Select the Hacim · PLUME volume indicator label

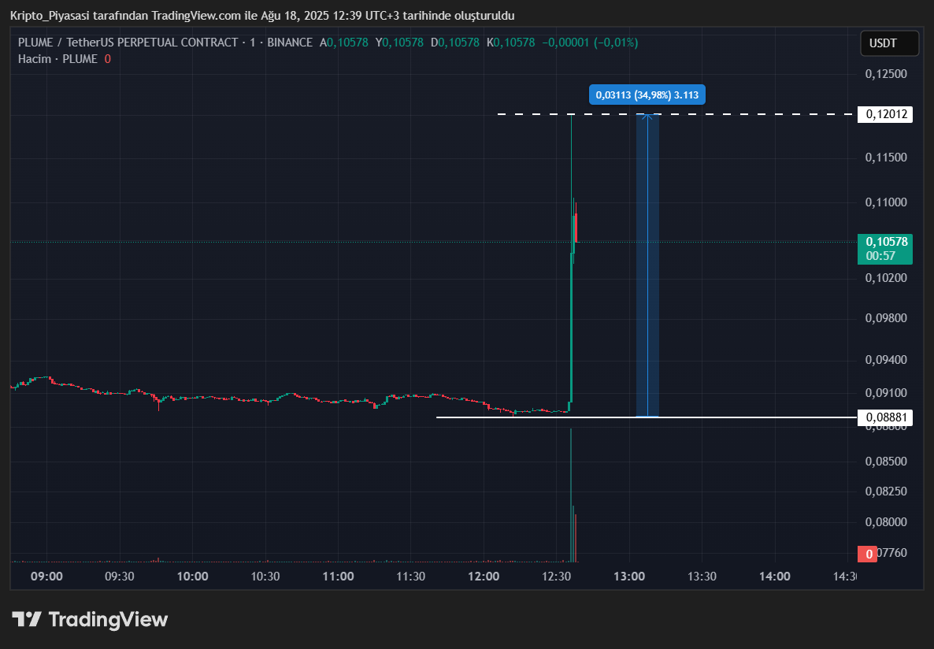[58, 59]
